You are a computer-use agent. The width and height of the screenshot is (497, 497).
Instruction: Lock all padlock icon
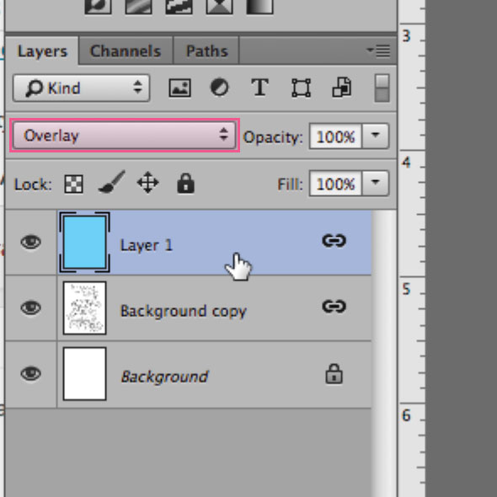point(185,183)
